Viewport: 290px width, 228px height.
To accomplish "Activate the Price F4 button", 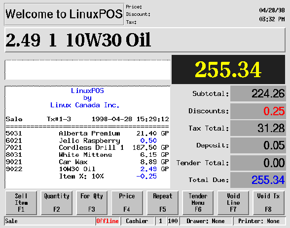I will point(127,203).
